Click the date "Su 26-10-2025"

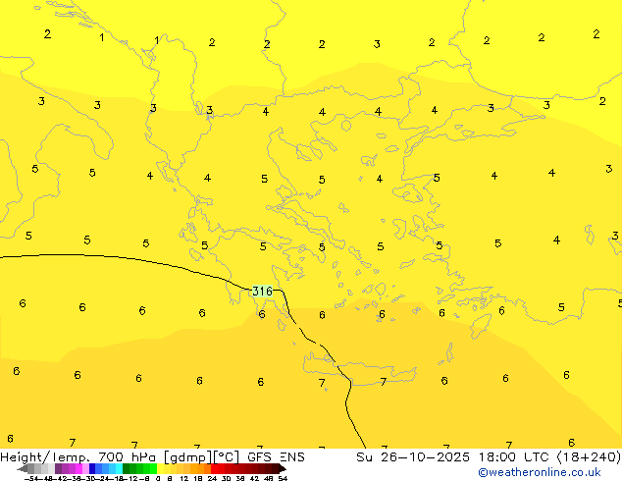click(413, 457)
